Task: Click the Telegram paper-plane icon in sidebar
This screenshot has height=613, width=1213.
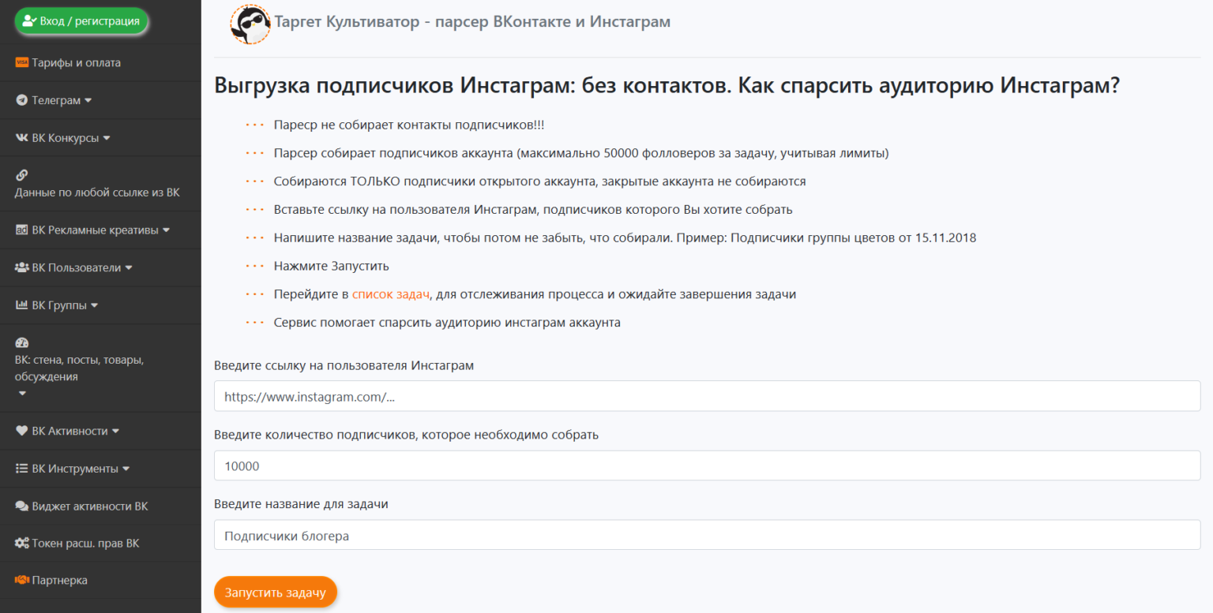Action: [22, 101]
